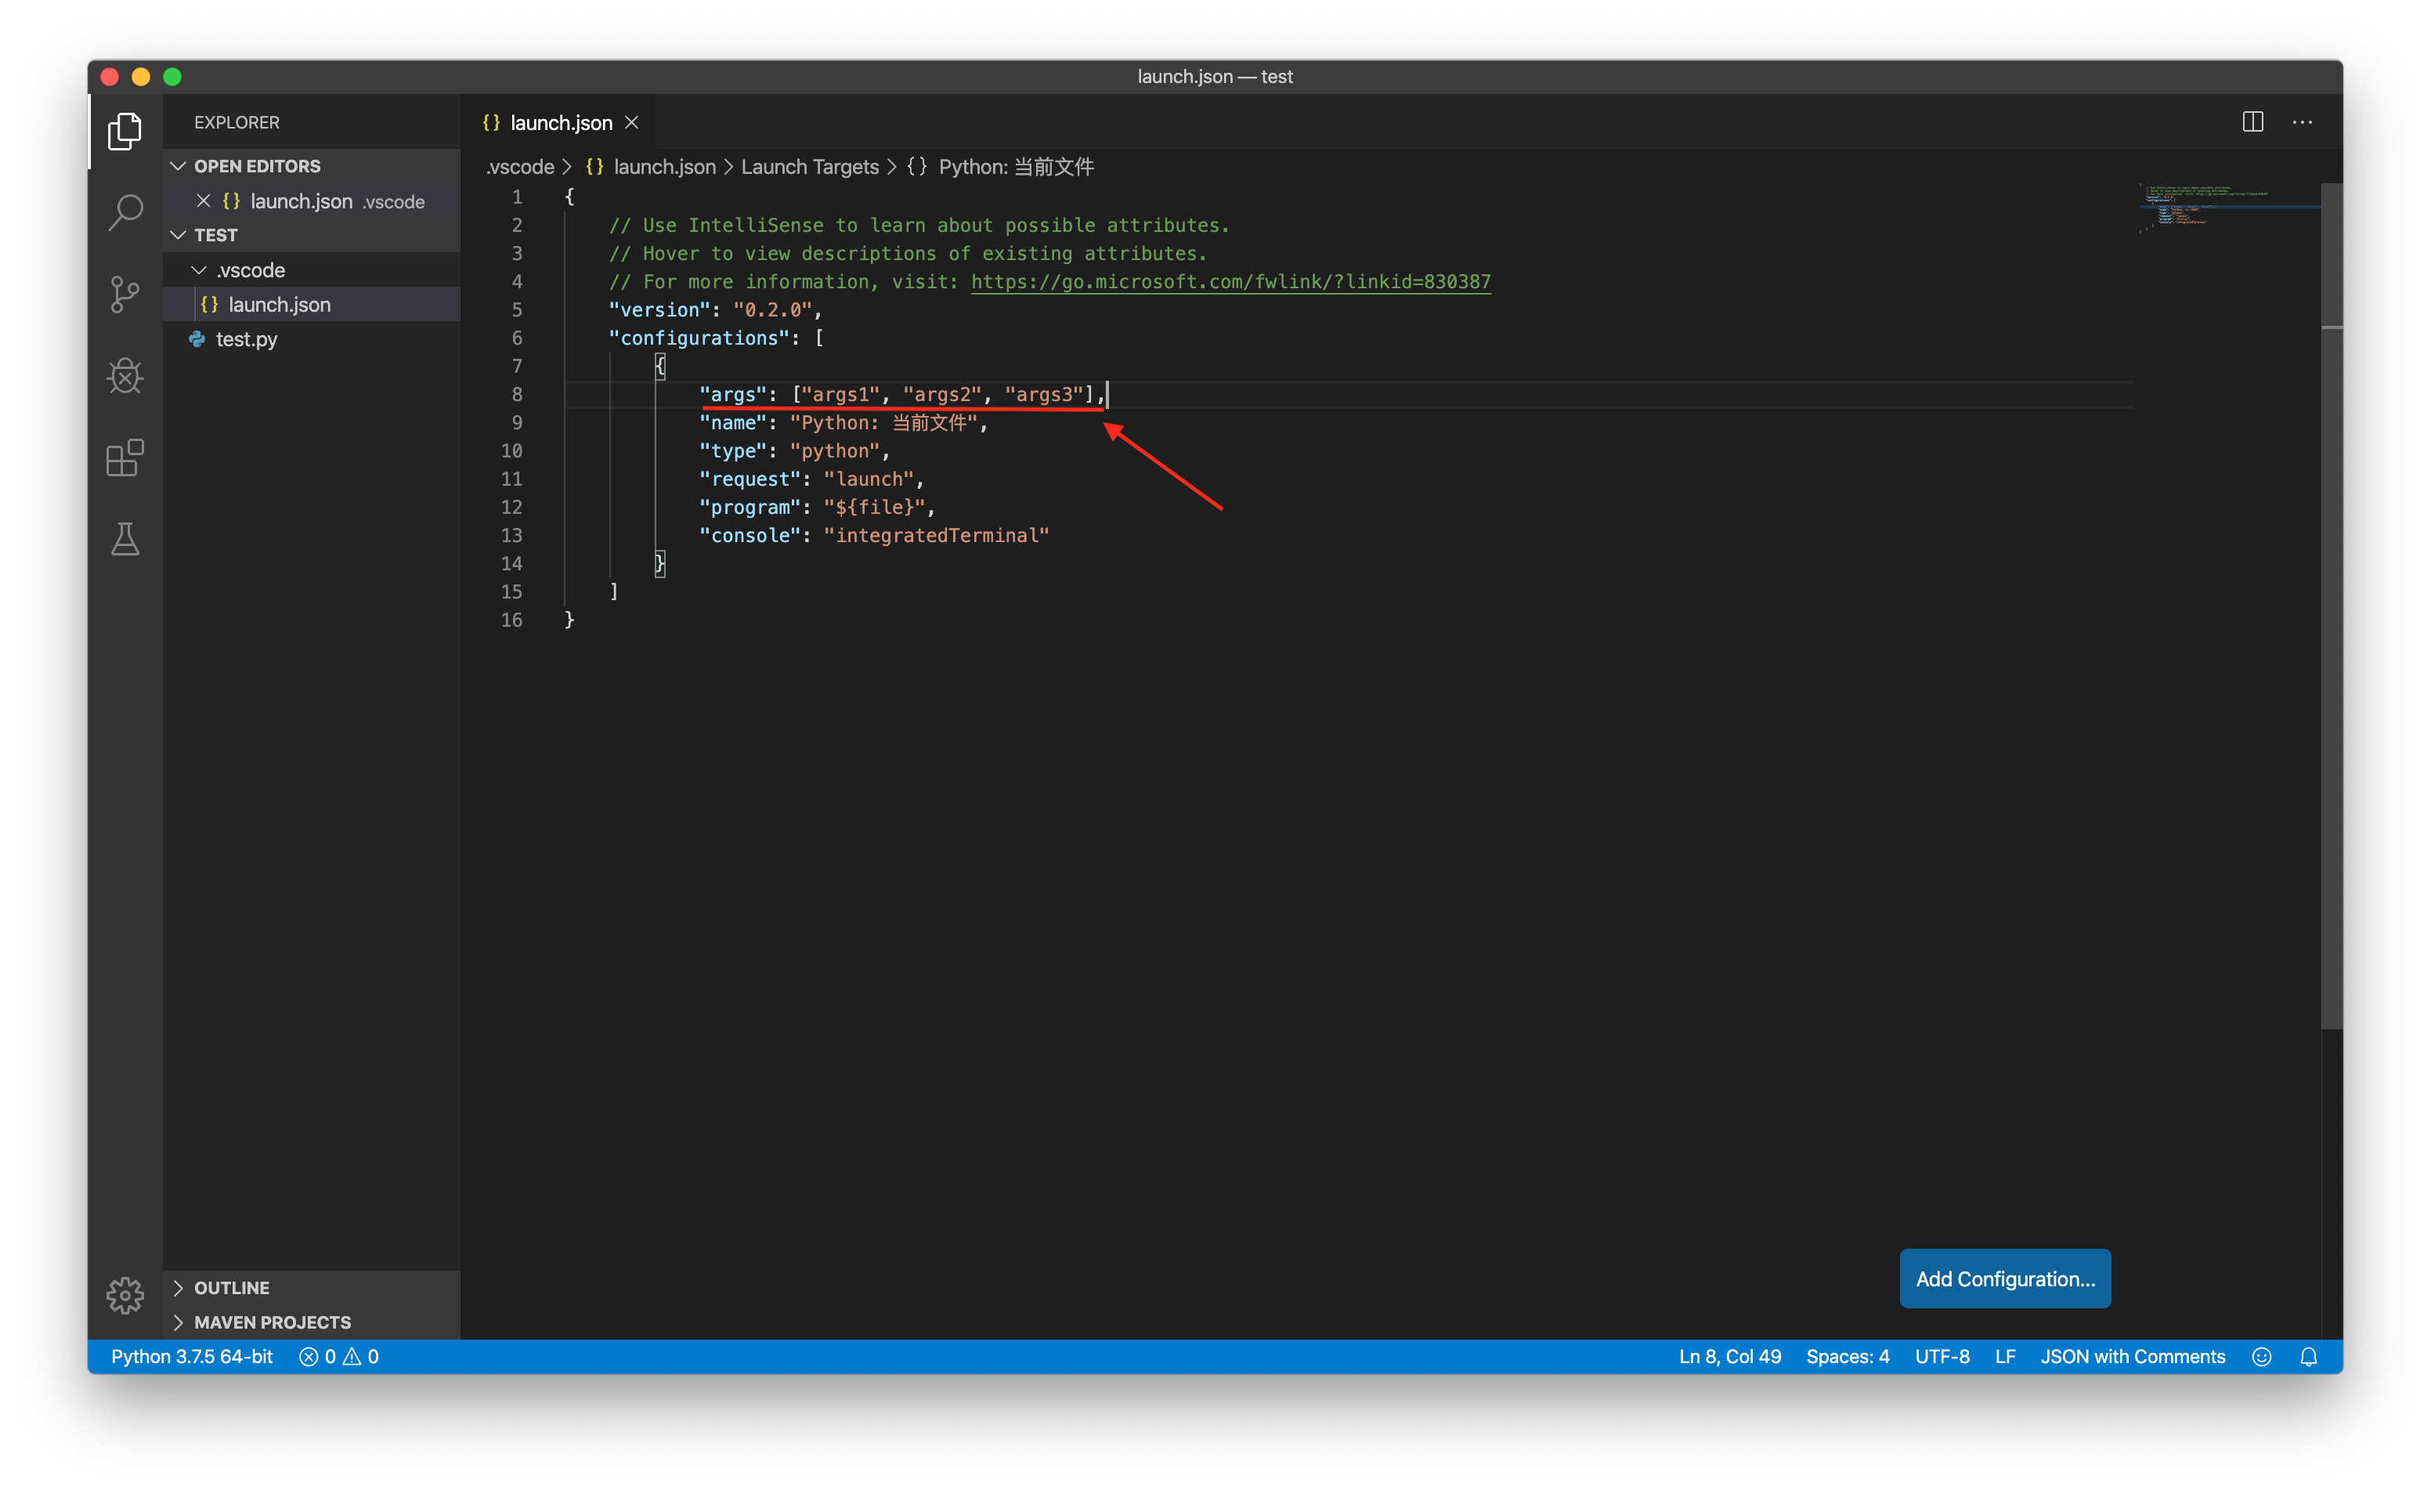This screenshot has height=1490, width=2431.
Task: Open the Manage gear icon
Action: pyautogui.click(x=125, y=1295)
